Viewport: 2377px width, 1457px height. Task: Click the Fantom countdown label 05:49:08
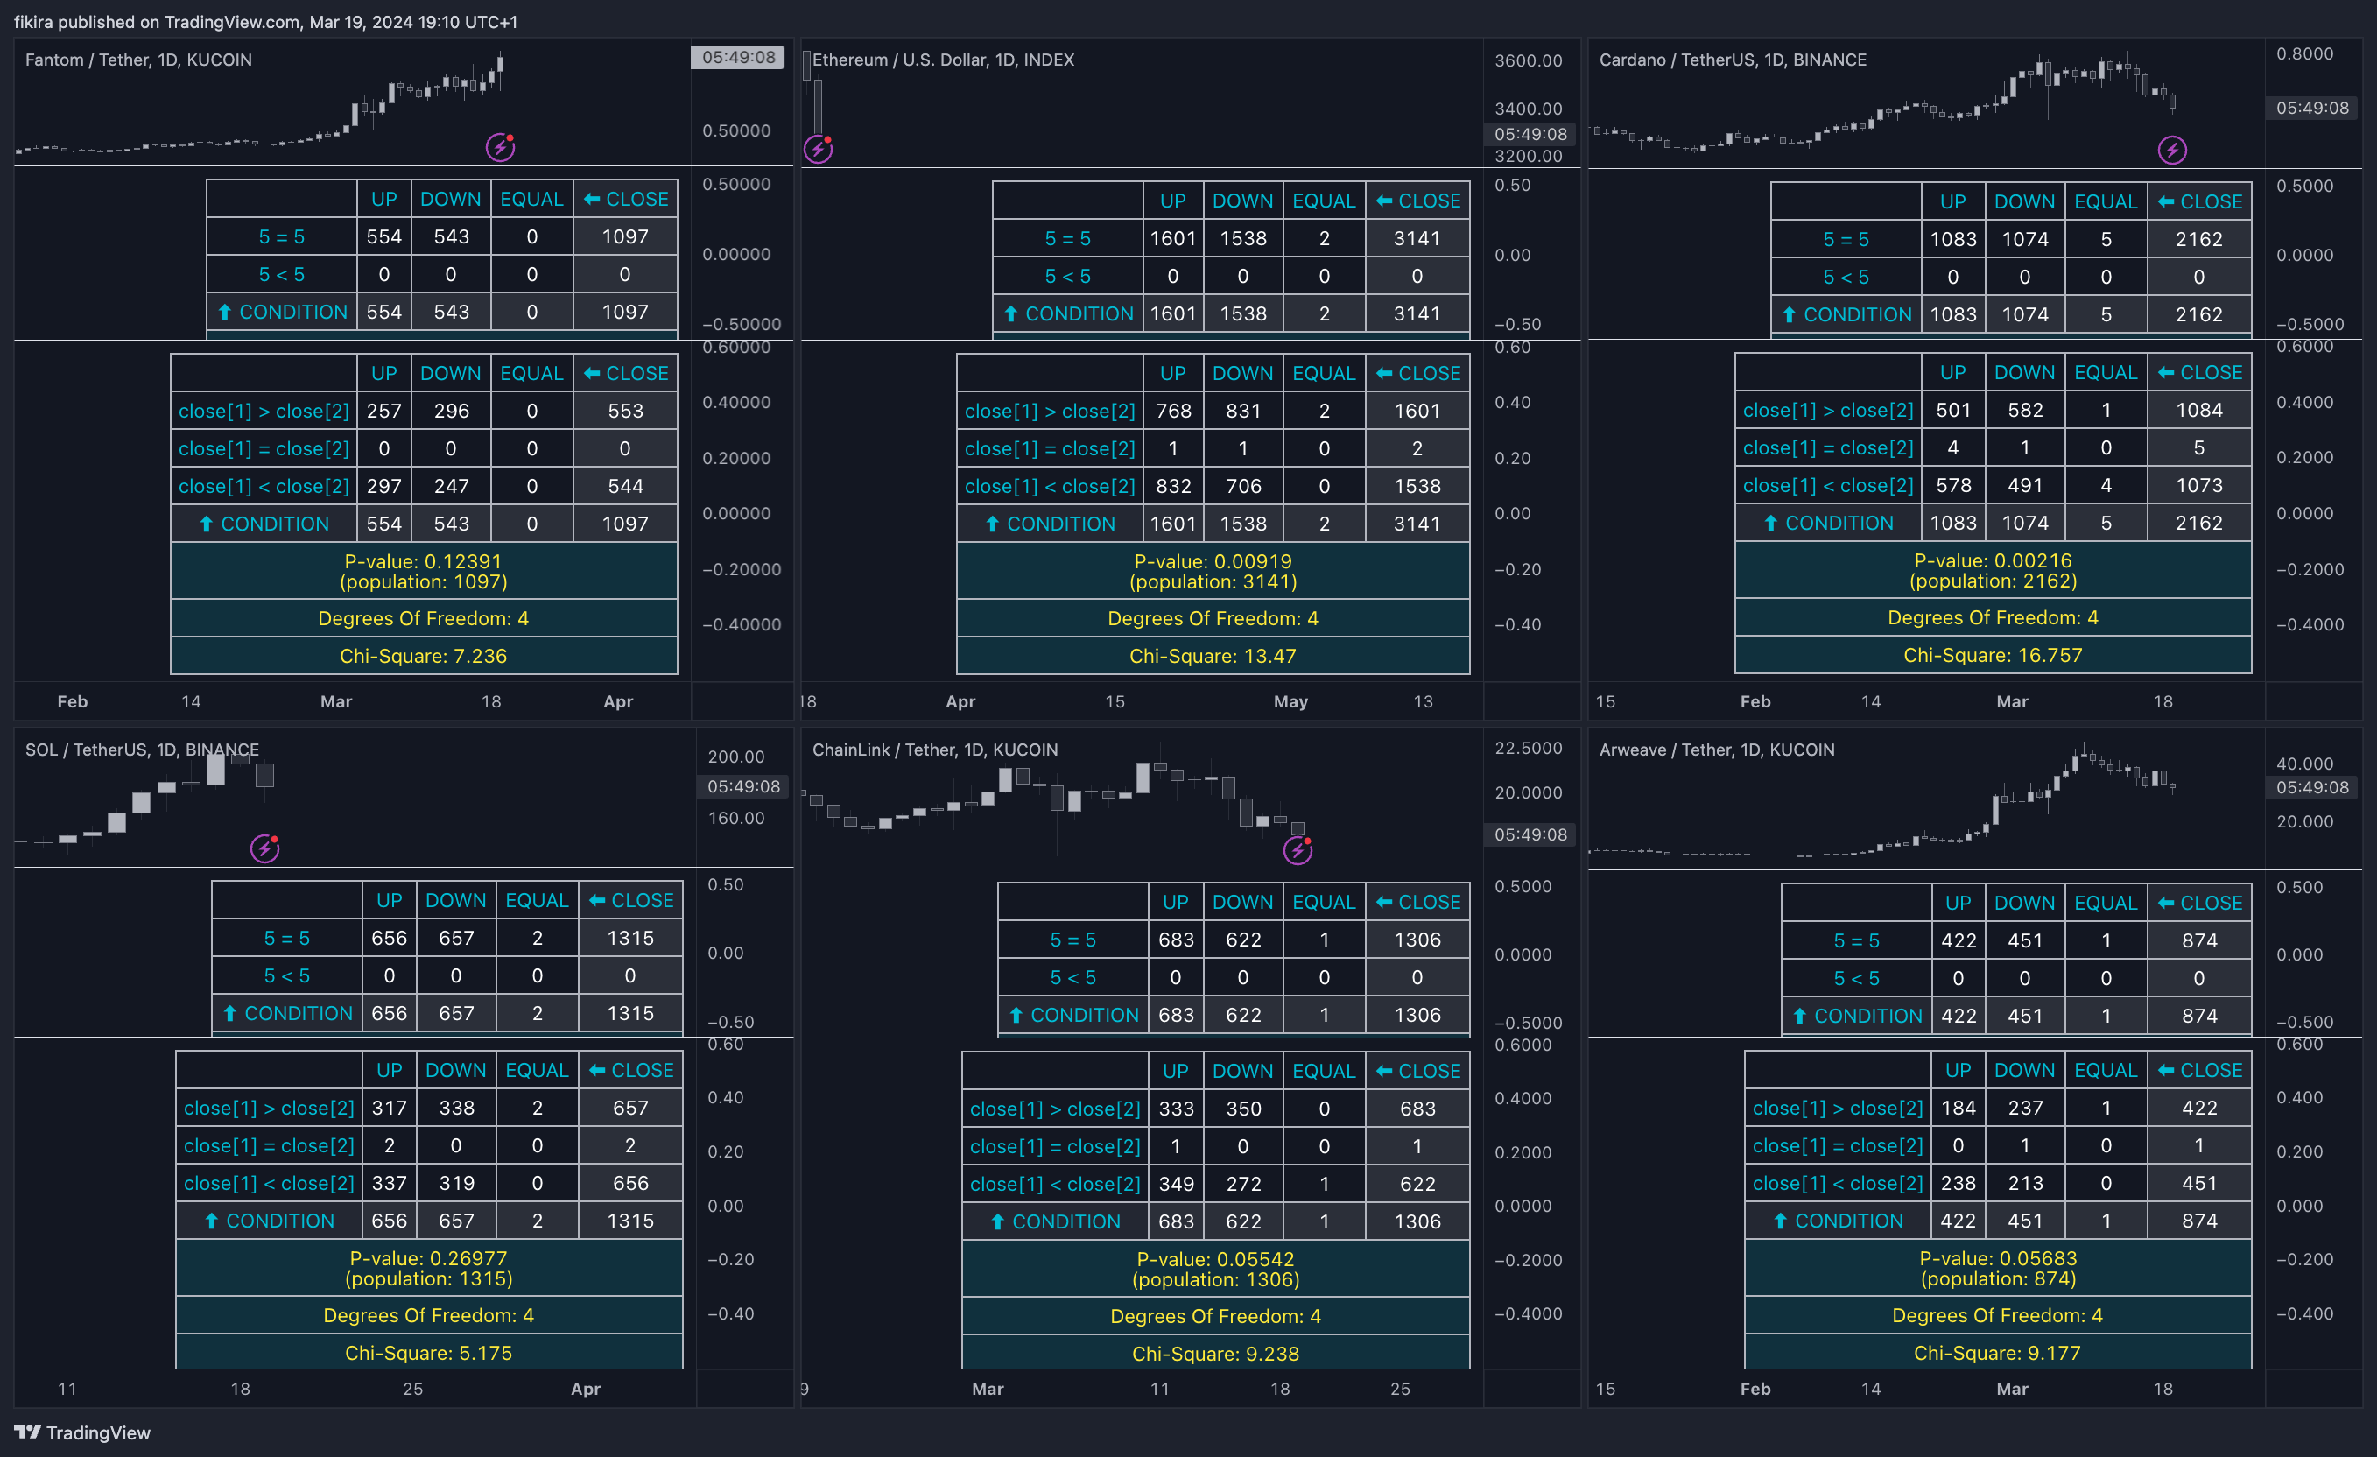click(x=738, y=57)
